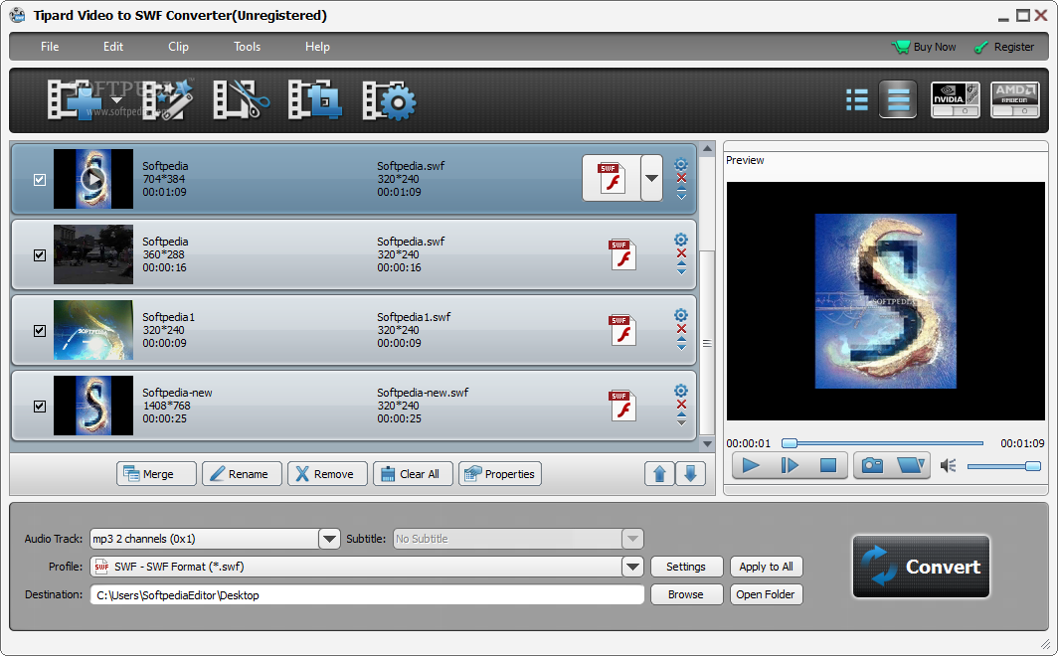
Task: Open the Clip menu
Action: pos(178,47)
